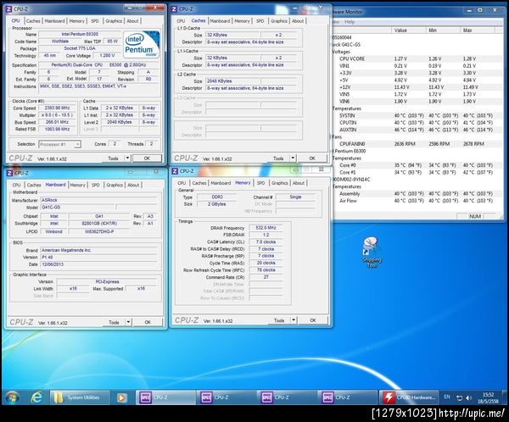
Task: Click Tools button in the CPU window
Action: click(114, 158)
